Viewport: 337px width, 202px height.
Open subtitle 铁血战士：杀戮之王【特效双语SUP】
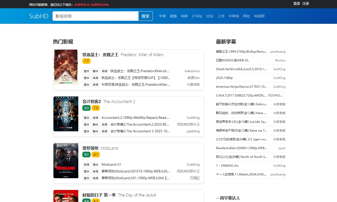(x=136, y=78)
